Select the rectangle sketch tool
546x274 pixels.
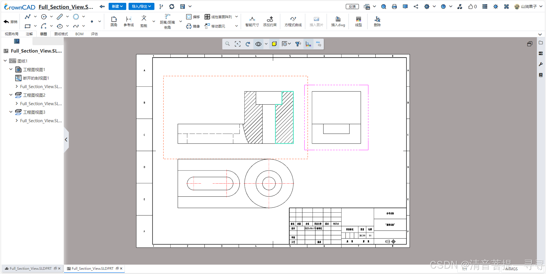coord(28,26)
